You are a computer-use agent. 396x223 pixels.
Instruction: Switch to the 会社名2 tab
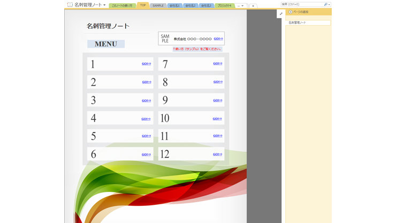click(x=190, y=5)
